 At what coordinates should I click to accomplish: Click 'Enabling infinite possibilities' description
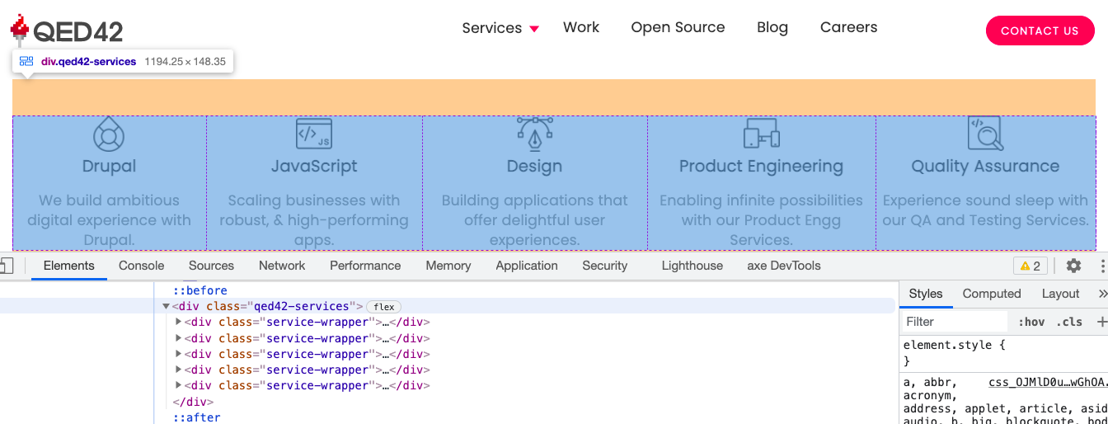coord(761,220)
